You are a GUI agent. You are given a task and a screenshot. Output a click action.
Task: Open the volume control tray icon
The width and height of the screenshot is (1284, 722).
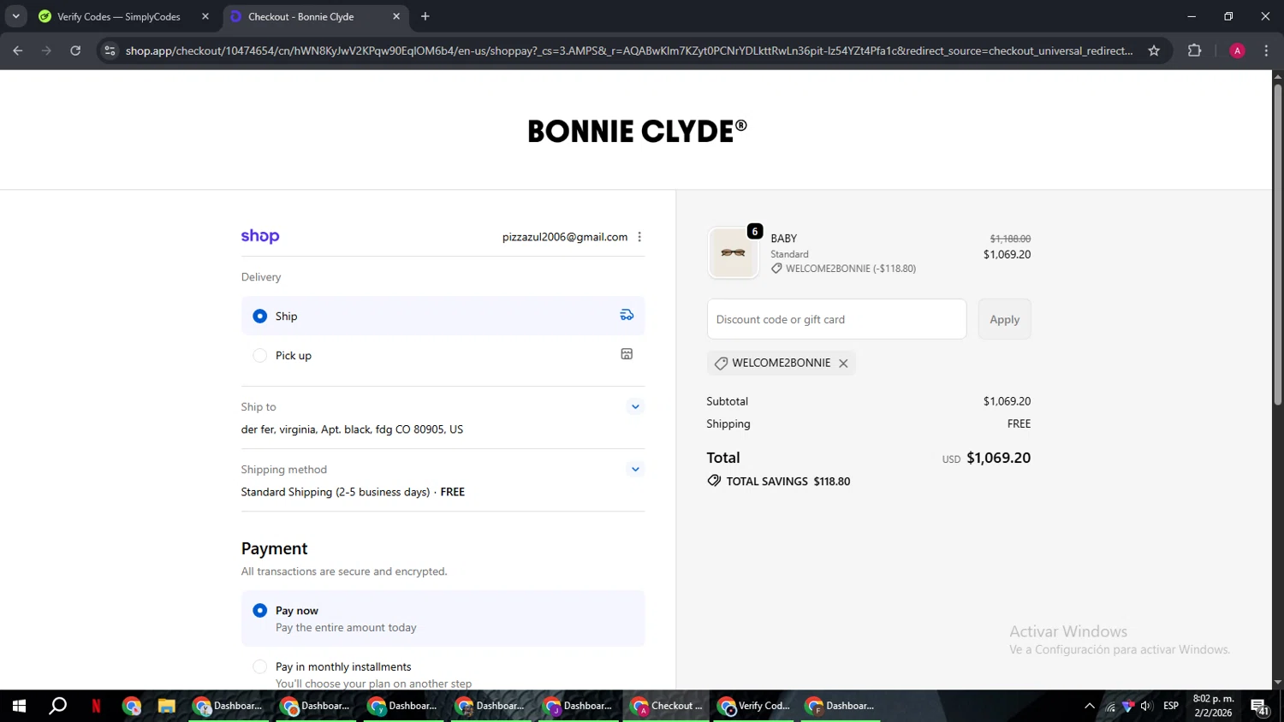tap(1146, 706)
